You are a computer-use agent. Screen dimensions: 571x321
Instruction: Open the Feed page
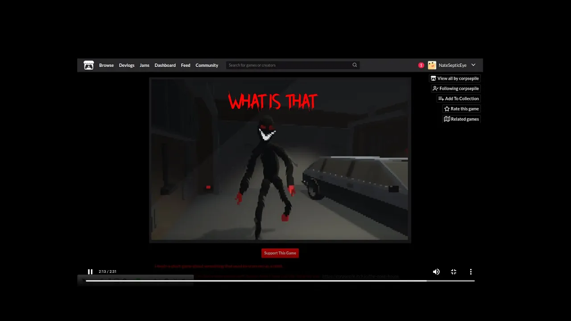click(x=186, y=65)
